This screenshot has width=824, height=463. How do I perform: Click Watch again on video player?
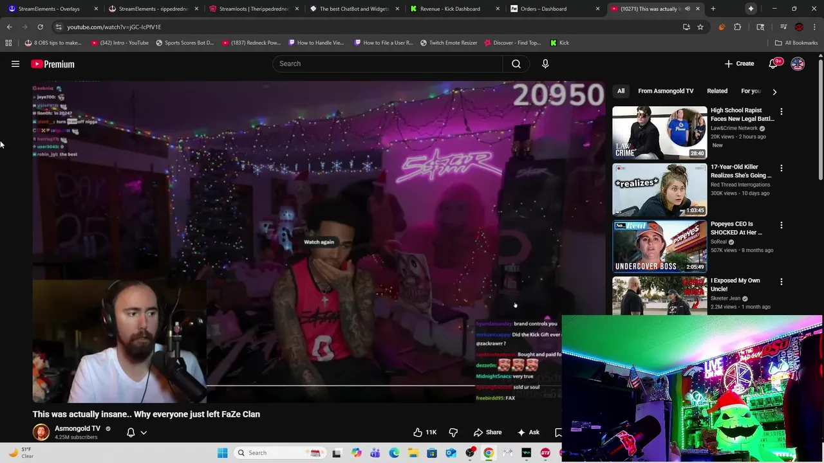click(319, 242)
